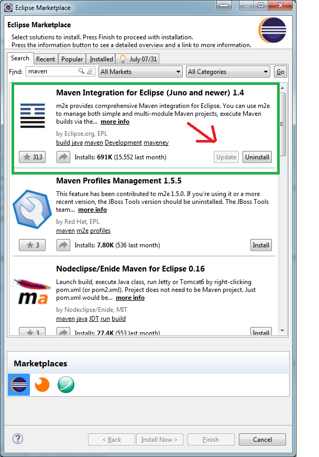Select the Eclipse marketplace icon under Marketplaces

coord(19,385)
